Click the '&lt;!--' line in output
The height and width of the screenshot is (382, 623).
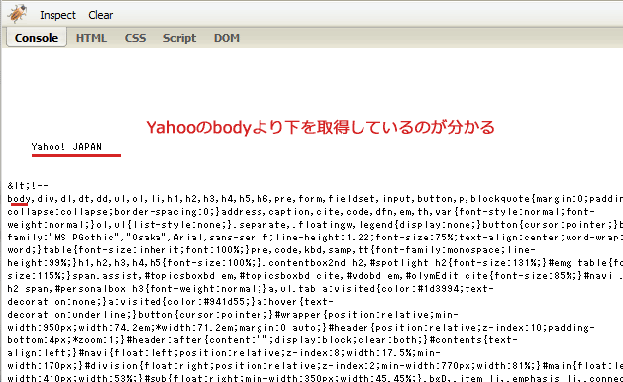click(28, 185)
